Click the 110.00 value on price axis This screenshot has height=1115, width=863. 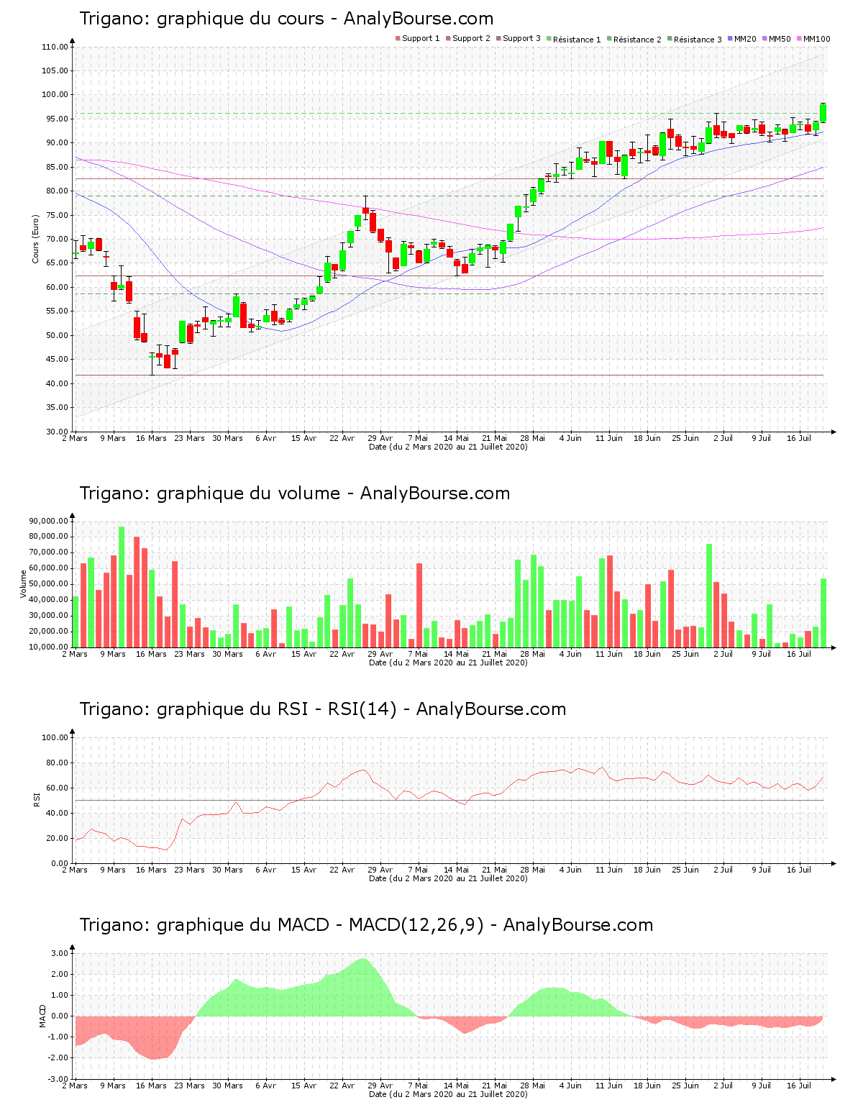coord(55,47)
